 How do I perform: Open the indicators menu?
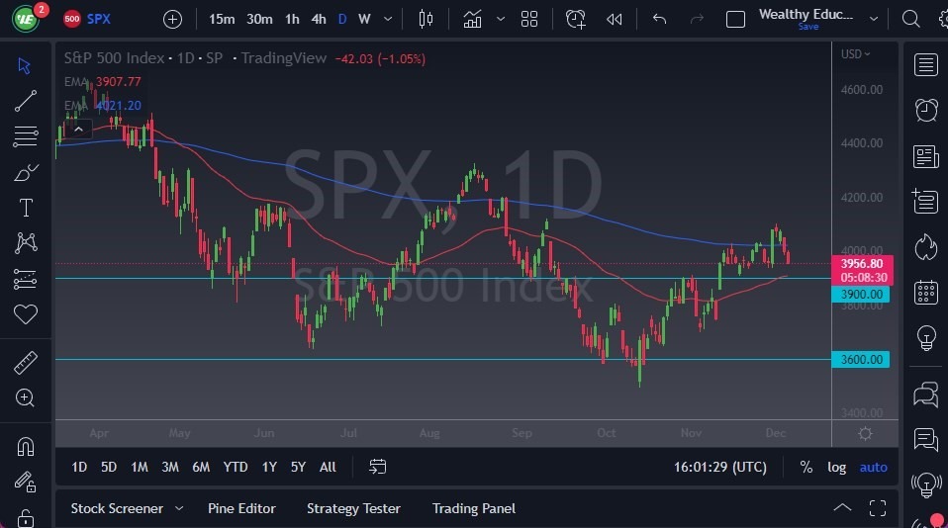click(472, 20)
